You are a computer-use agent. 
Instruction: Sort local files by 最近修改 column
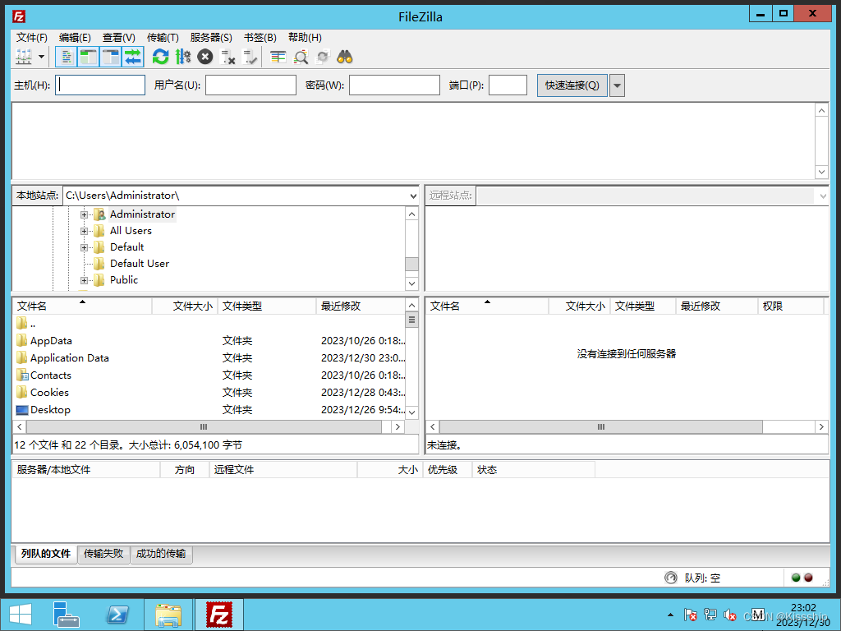pos(361,306)
